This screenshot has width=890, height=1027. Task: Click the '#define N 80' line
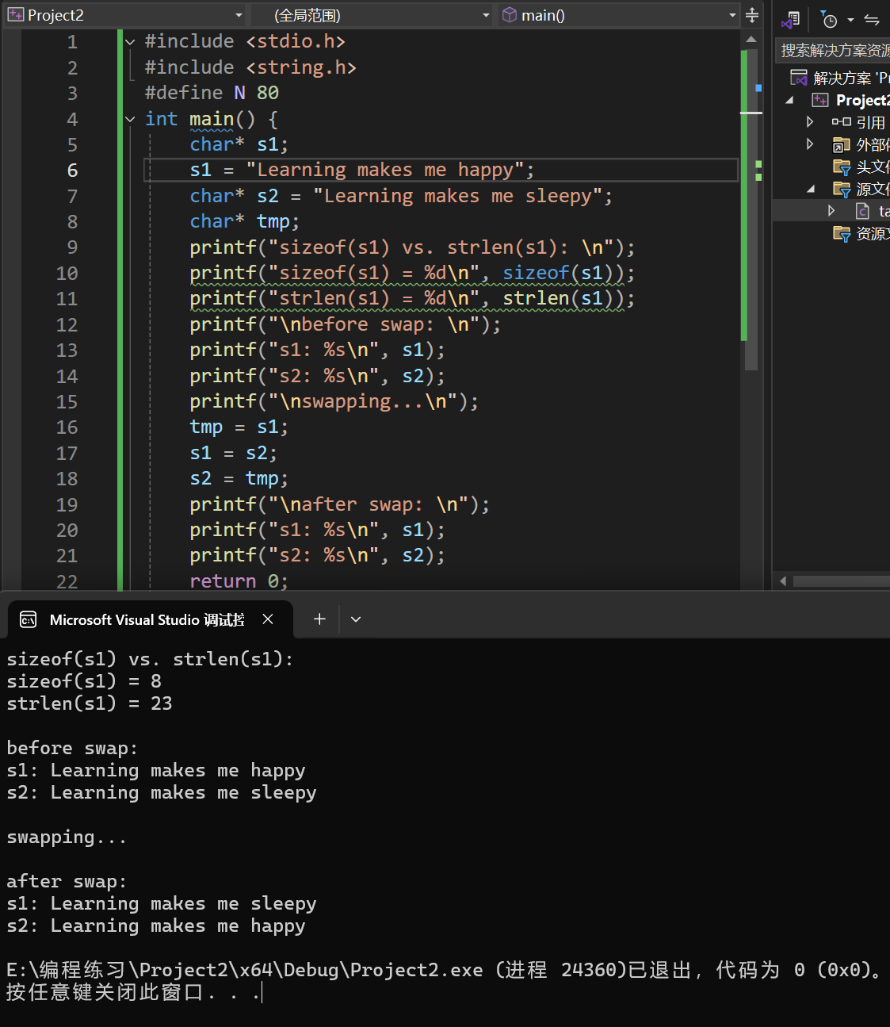pyautogui.click(x=212, y=93)
